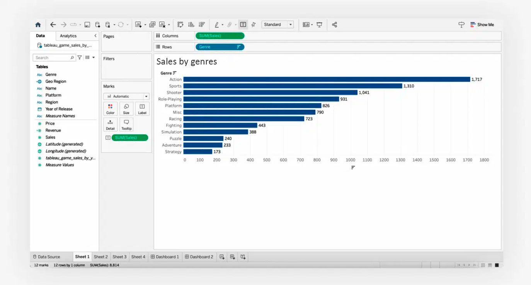Select the Revenue measure field

coord(53,131)
